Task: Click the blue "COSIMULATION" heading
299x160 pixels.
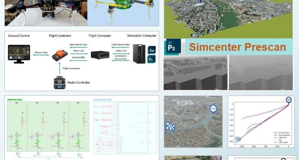Action: pyautogui.click(x=102, y=100)
